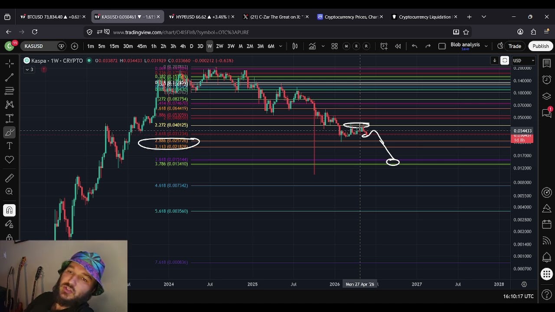Open the screener radar icon

(547, 192)
